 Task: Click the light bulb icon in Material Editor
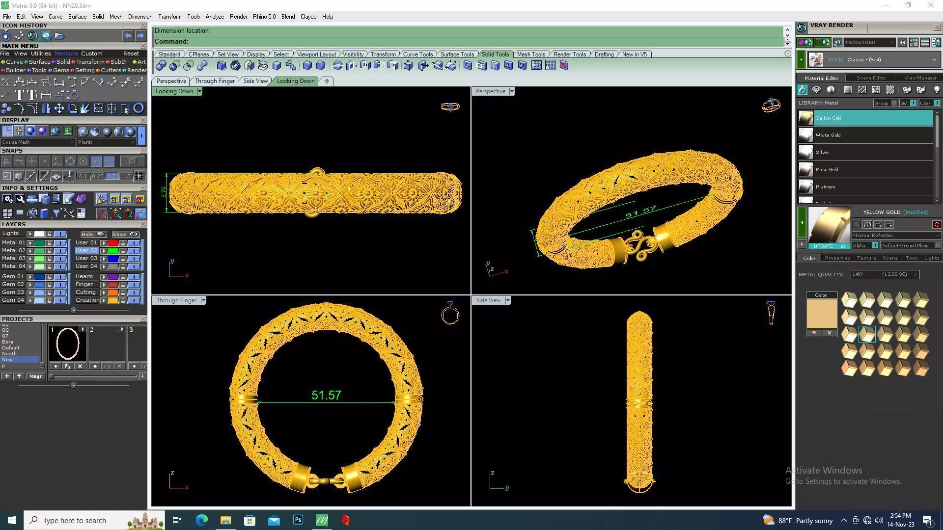937,90
